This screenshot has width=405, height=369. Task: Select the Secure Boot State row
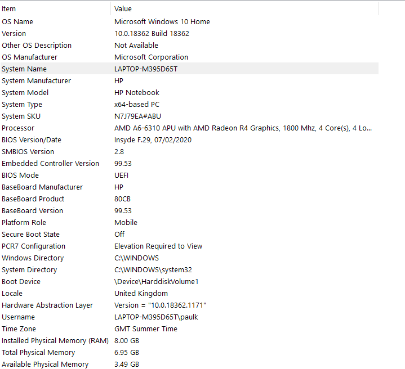(x=189, y=234)
